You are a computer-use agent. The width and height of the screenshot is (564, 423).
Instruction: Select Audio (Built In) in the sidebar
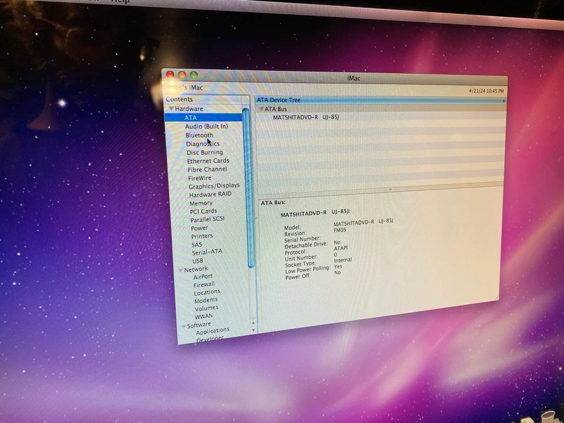pos(207,126)
